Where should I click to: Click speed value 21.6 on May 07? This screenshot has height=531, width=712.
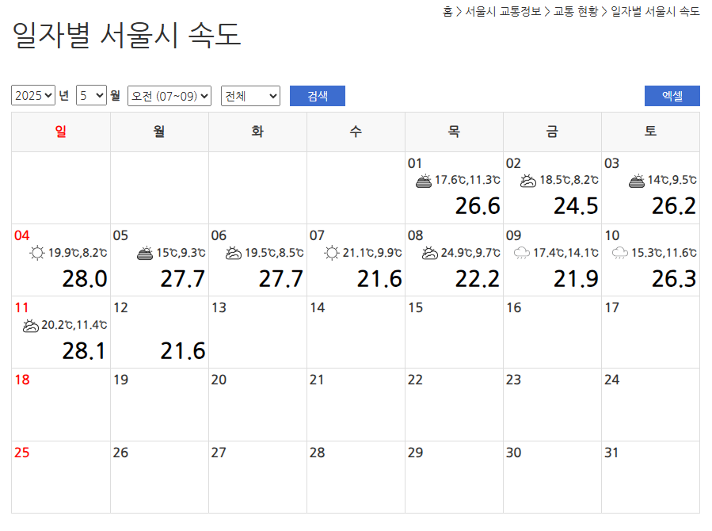379,278
